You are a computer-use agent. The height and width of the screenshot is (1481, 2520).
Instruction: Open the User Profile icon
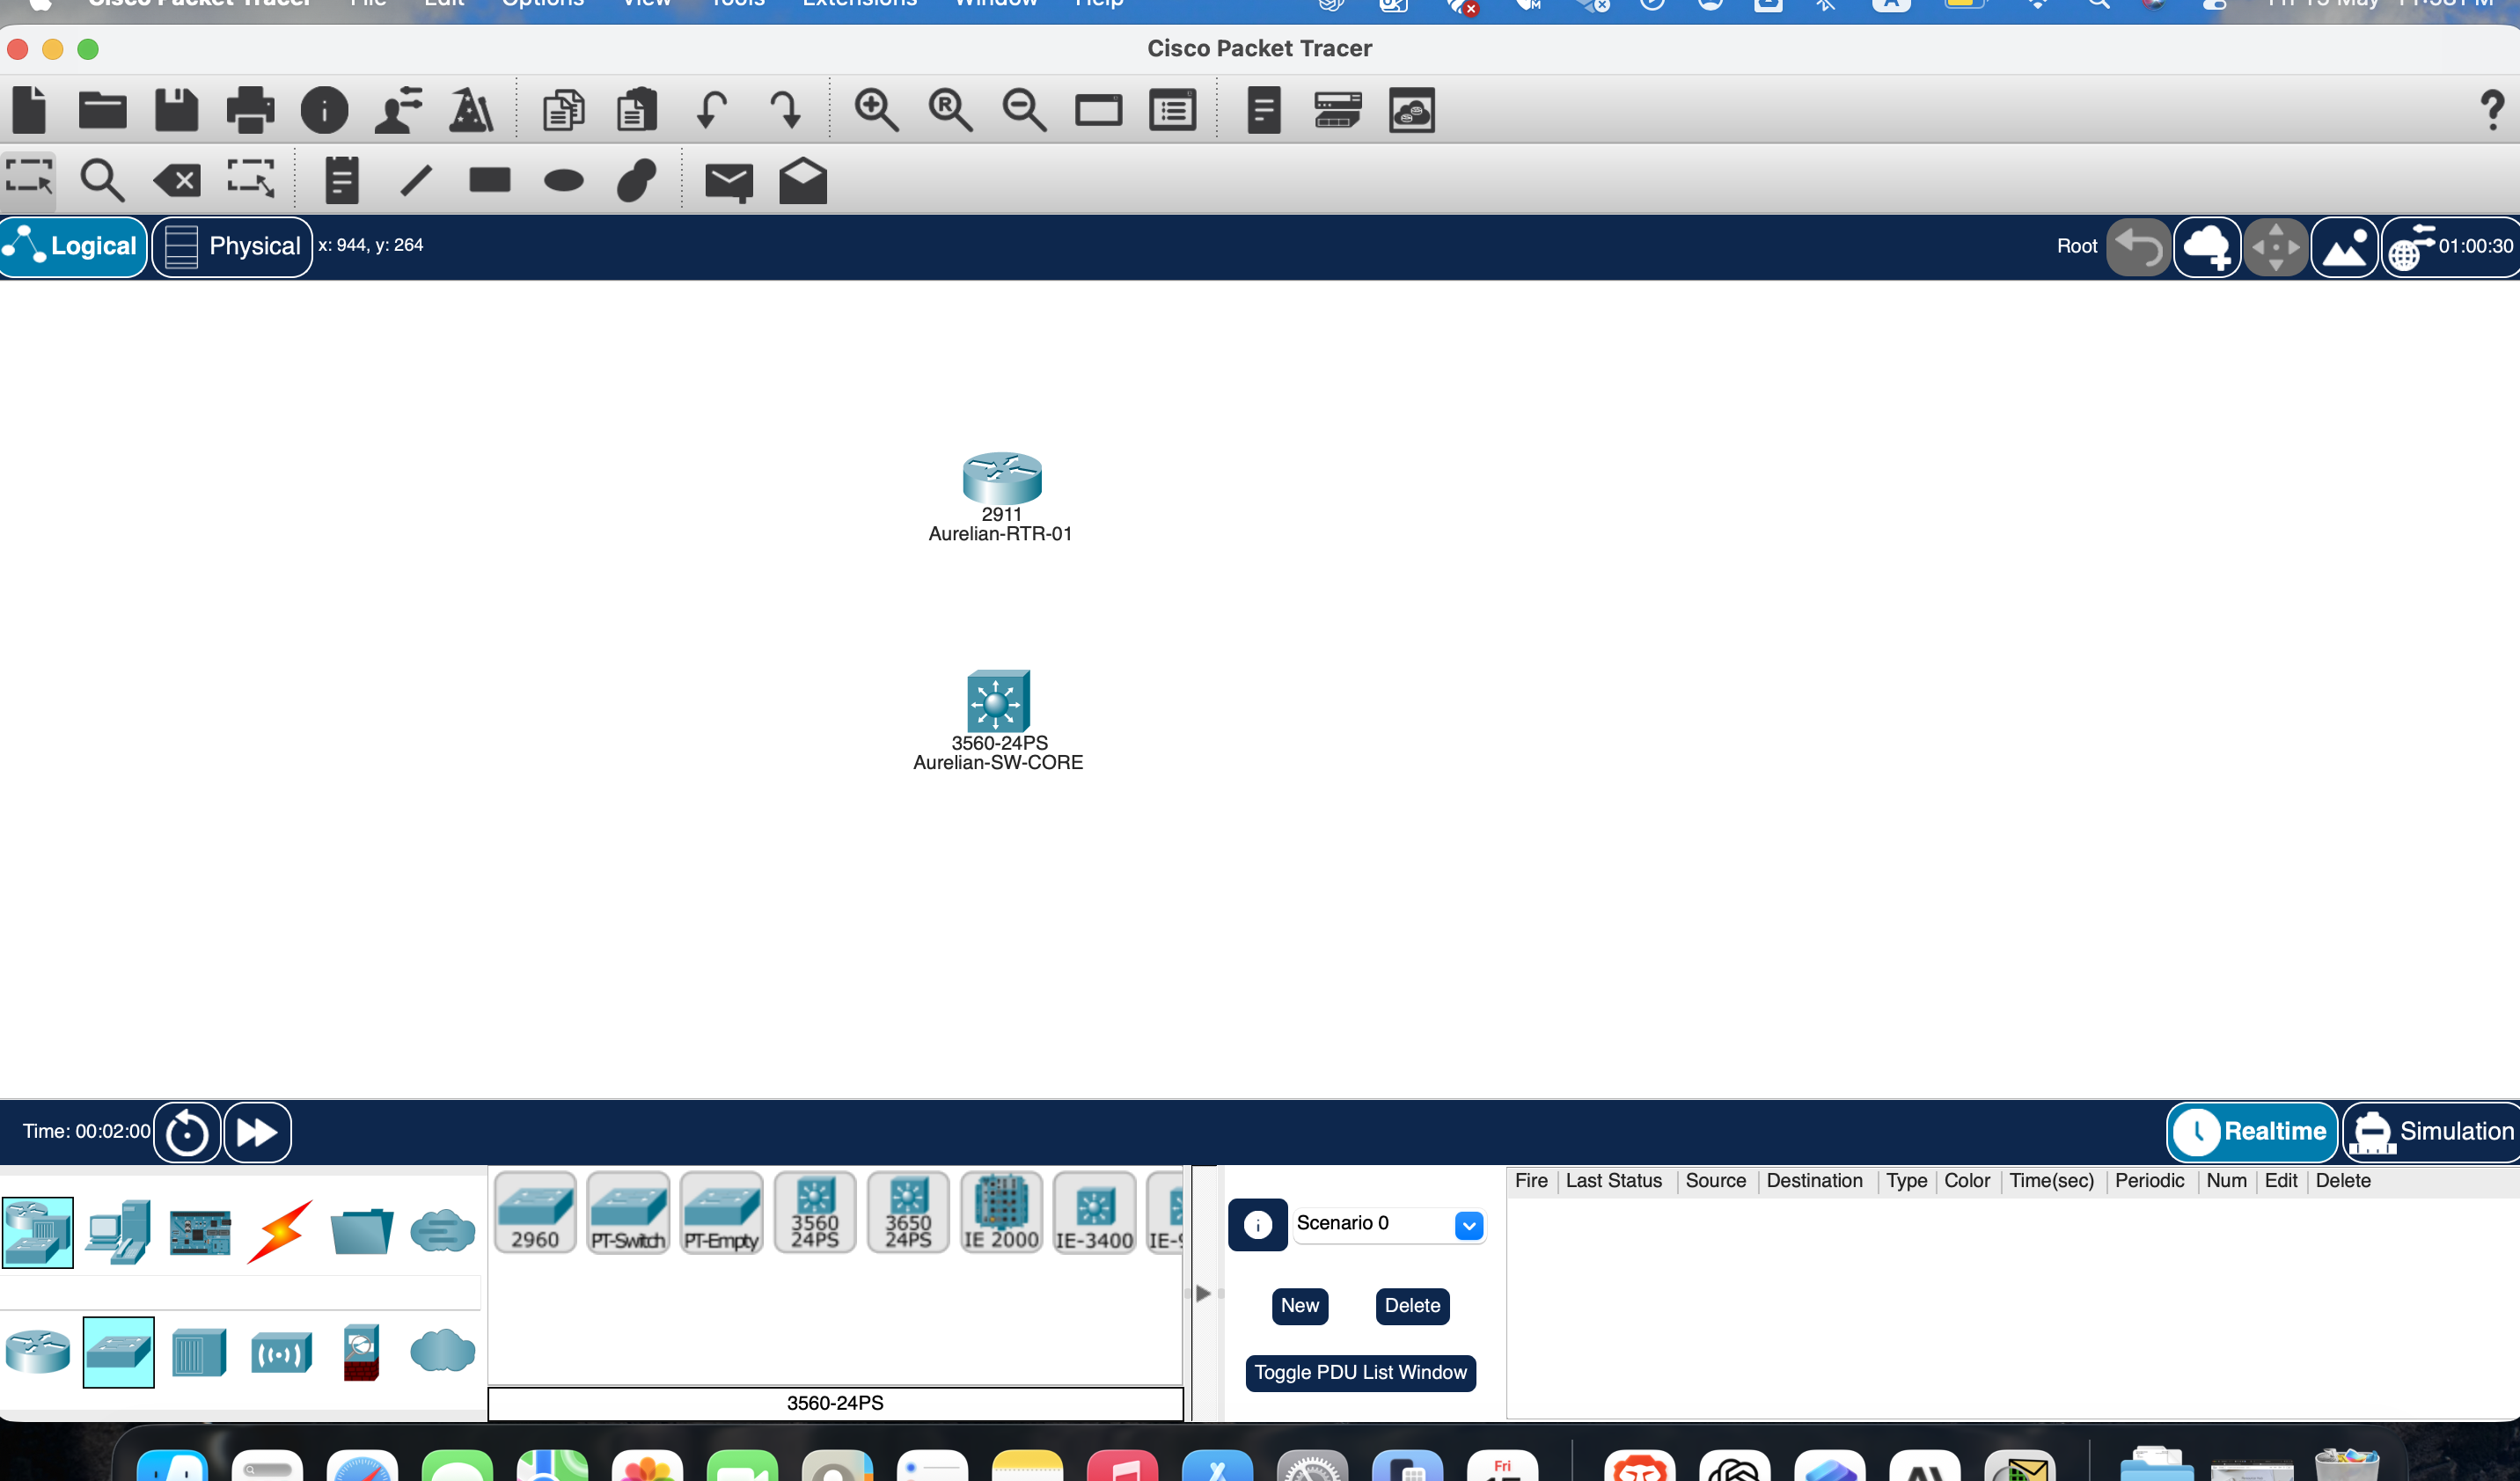click(x=398, y=110)
